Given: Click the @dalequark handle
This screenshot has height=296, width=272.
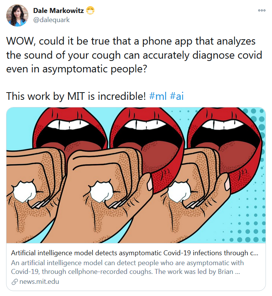Looking at the screenshot, I should pyautogui.click(x=51, y=20).
